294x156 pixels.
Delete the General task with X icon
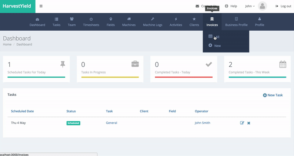pos(249,123)
